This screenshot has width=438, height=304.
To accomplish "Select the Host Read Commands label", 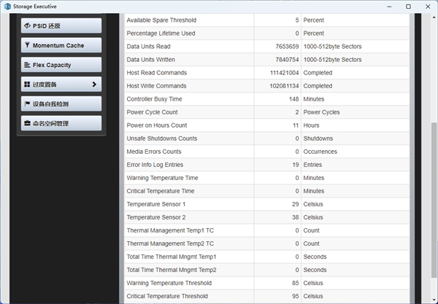I will 157,72.
